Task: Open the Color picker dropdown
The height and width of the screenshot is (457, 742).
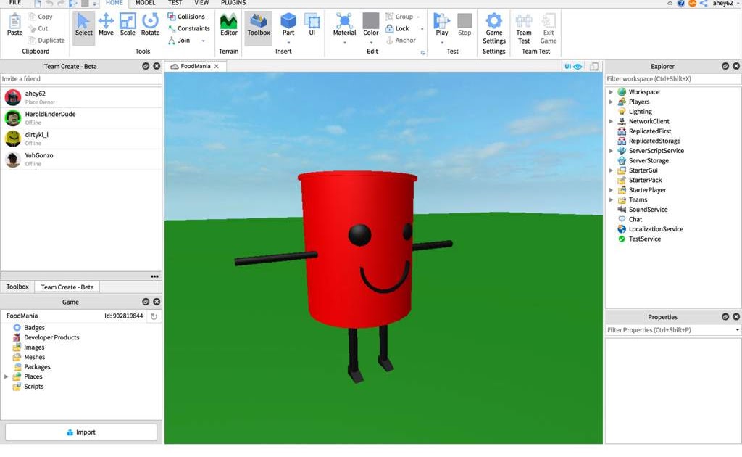Action: coord(371,42)
